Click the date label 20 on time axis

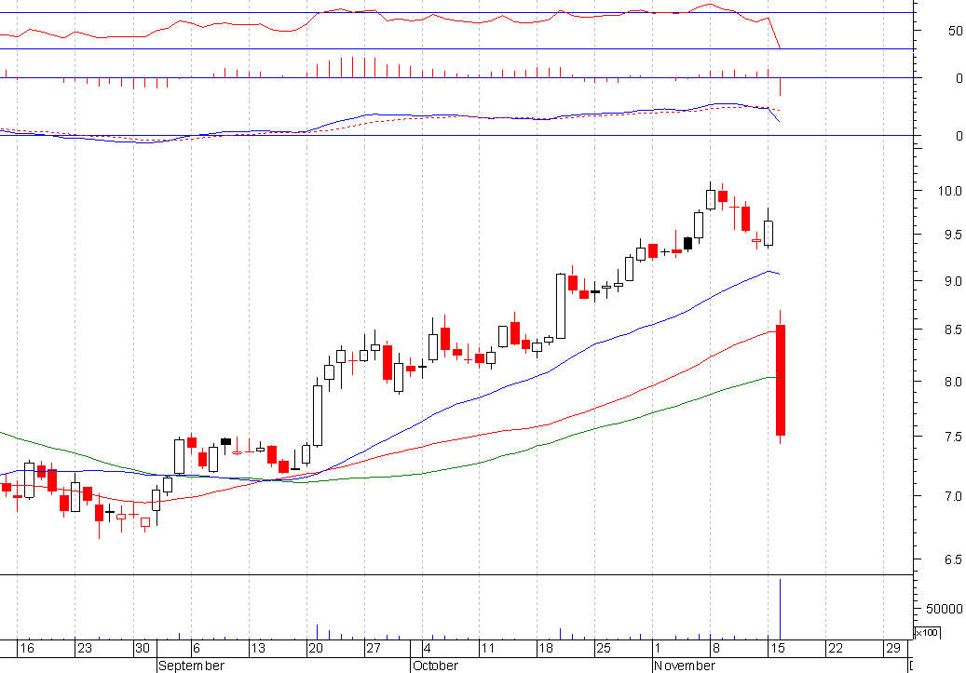(x=316, y=648)
